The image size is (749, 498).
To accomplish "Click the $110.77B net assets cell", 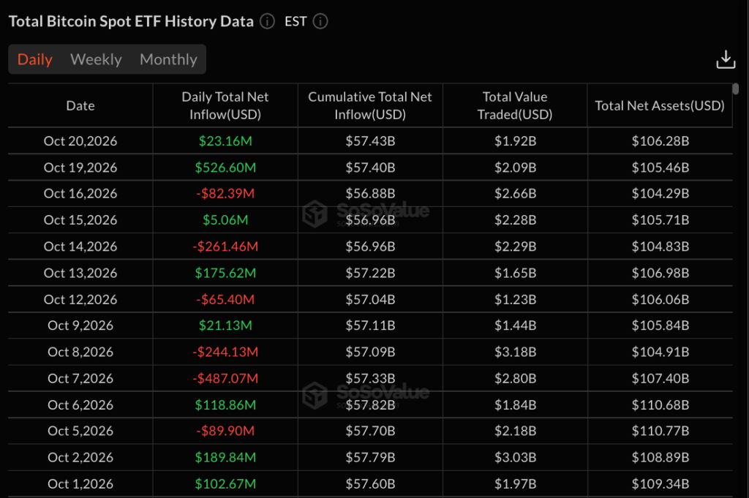I will 660,431.
